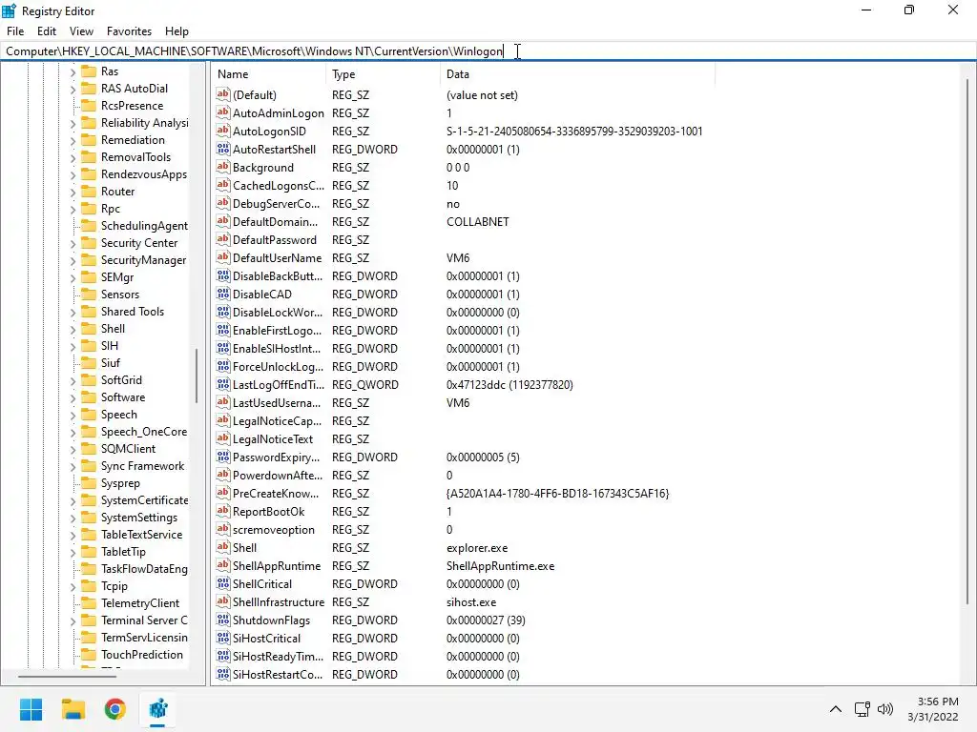
Task: Expand the RAS AutoDial tree node
Action: tap(73, 89)
